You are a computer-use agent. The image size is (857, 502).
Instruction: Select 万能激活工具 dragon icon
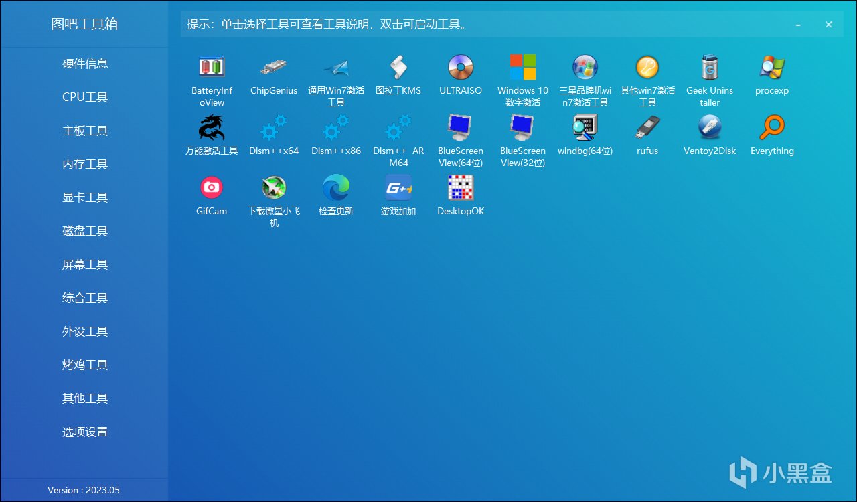(x=212, y=127)
